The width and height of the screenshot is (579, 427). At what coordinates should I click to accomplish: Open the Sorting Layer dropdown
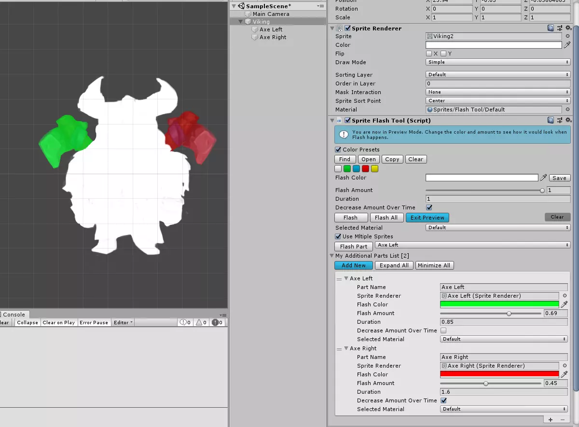click(498, 75)
